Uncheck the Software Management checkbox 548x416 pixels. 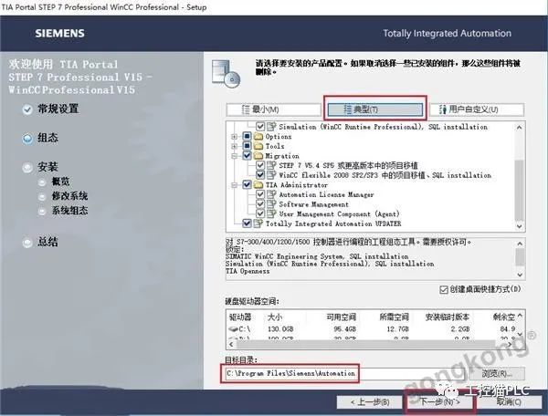pos(260,204)
